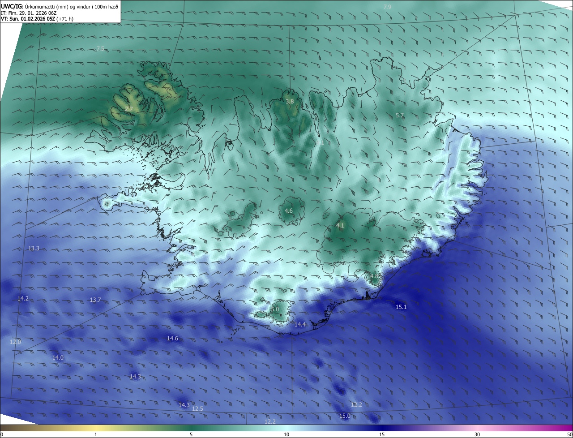Click the 4.6 value on the central glacier

pyautogui.click(x=289, y=210)
